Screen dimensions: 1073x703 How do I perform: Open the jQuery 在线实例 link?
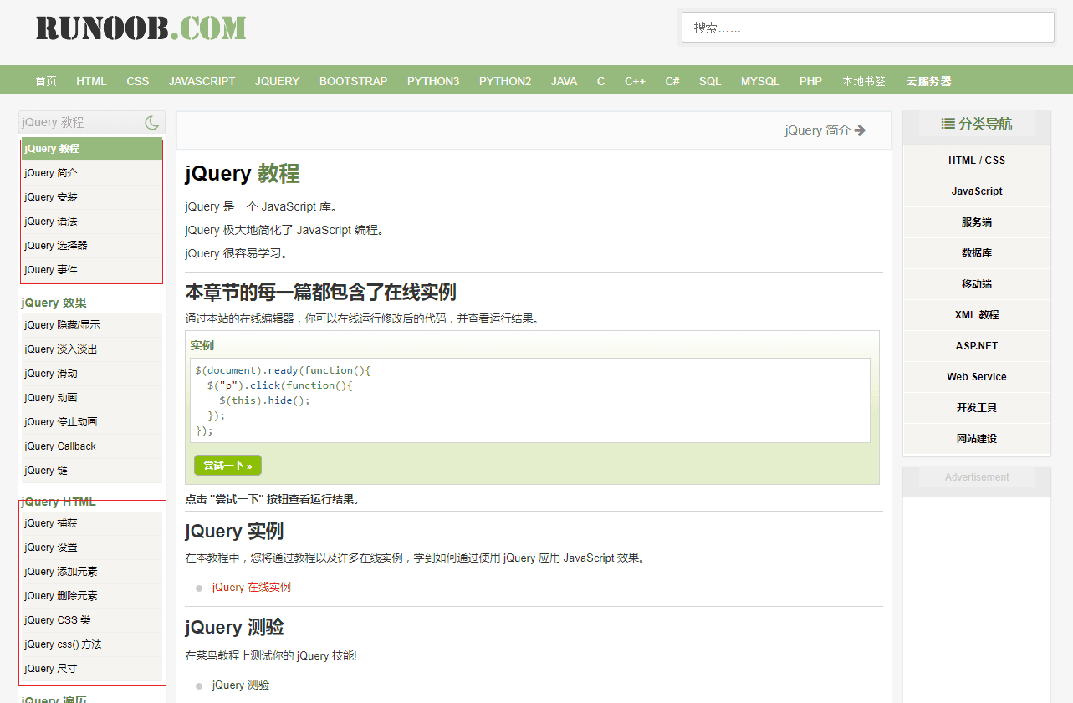(x=251, y=588)
